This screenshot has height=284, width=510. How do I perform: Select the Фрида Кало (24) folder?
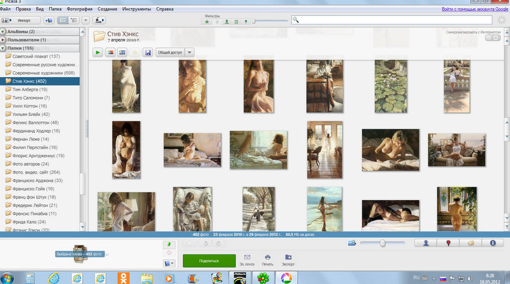pyautogui.click(x=40, y=222)
